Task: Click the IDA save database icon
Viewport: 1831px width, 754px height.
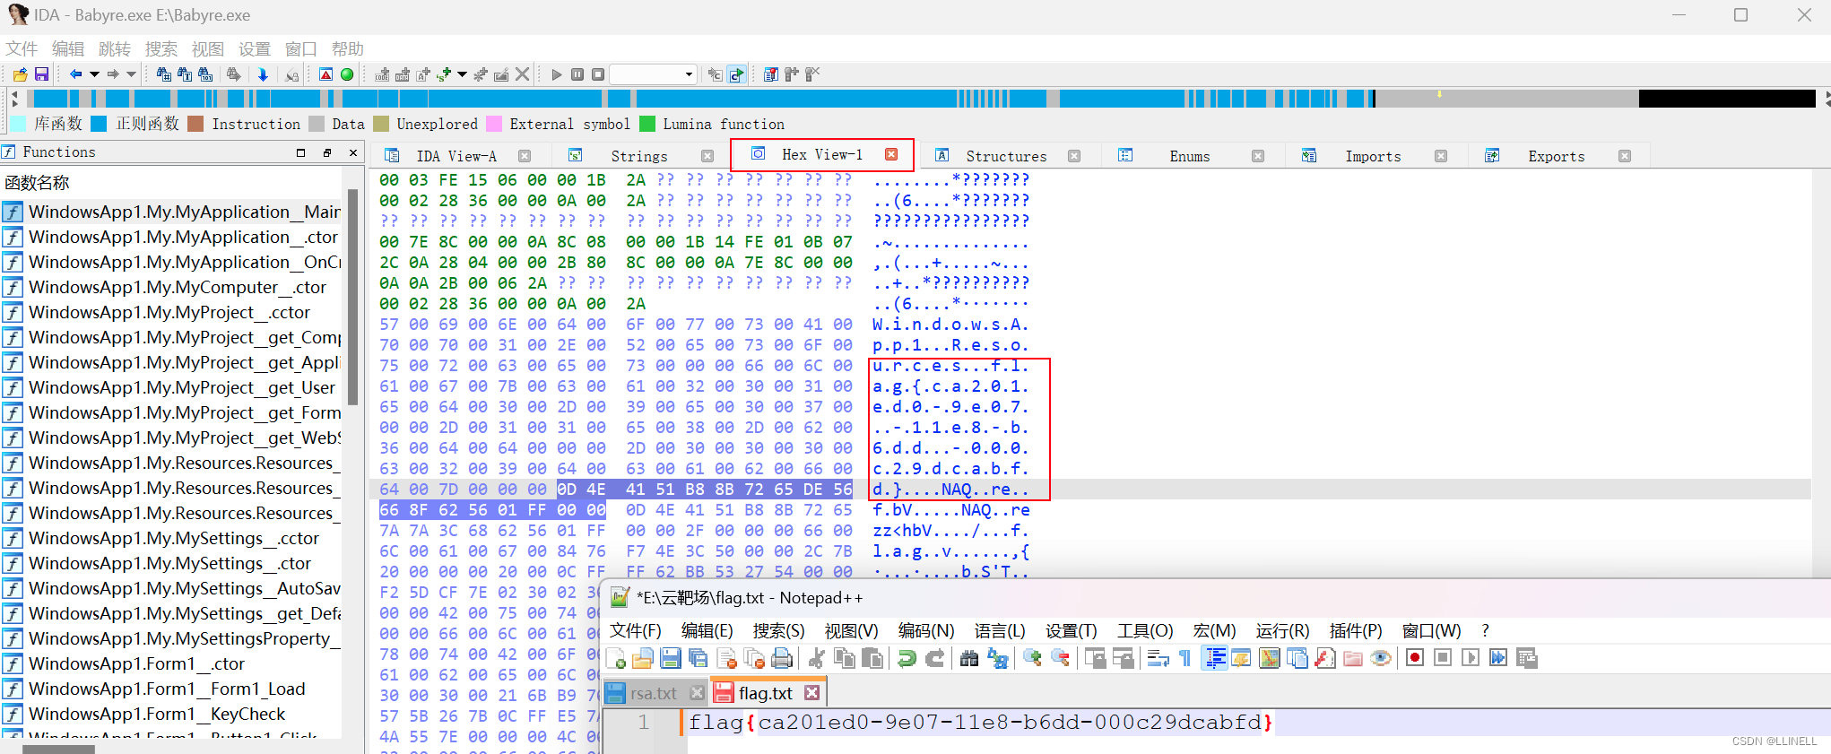Action: point(41,74)
